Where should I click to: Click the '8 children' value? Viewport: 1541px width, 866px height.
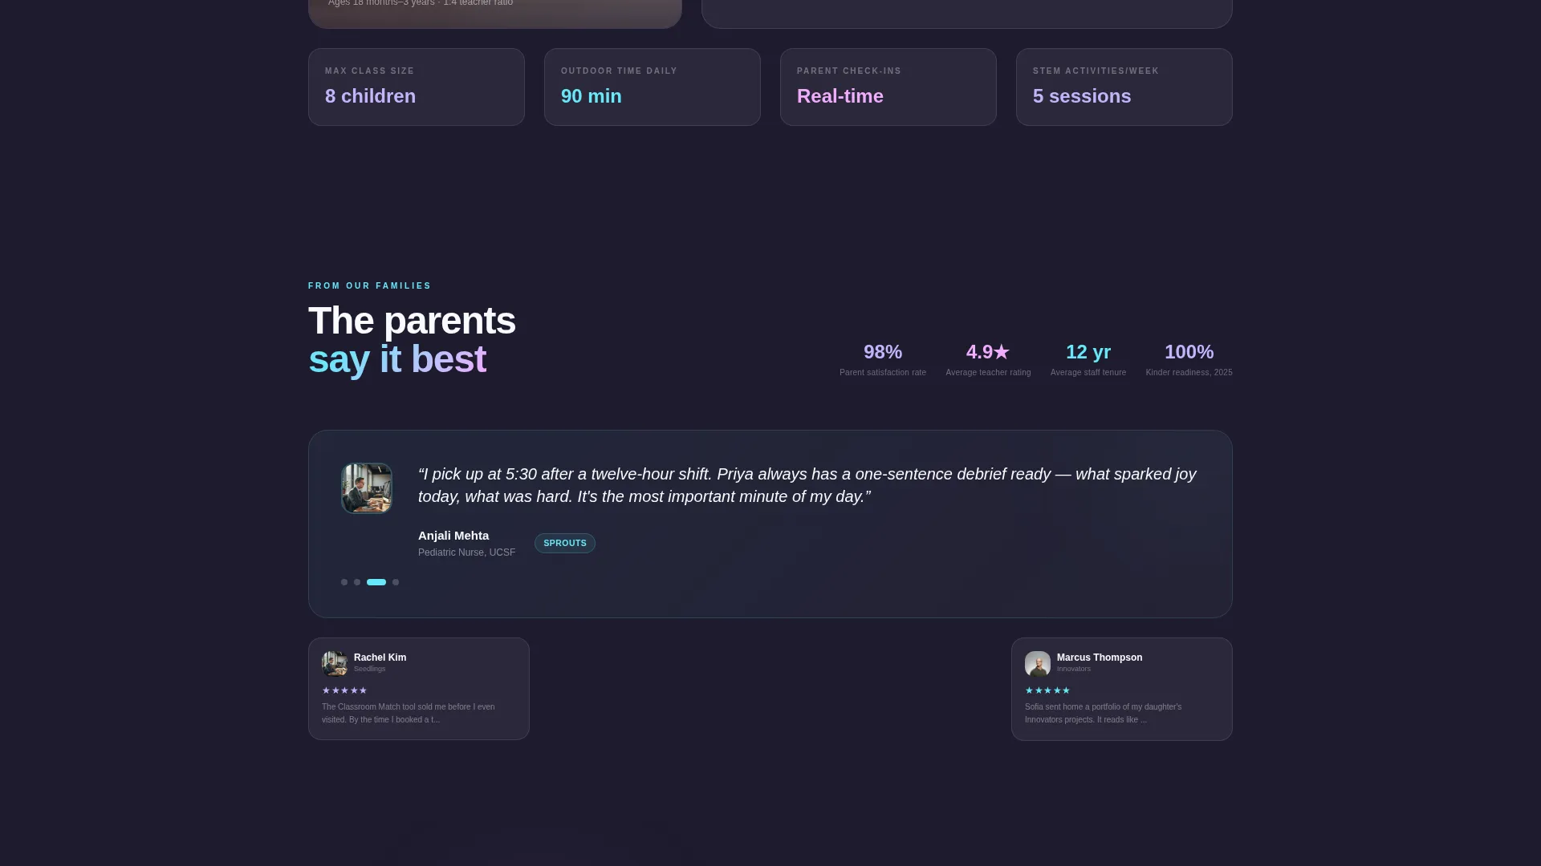point(370,96)
